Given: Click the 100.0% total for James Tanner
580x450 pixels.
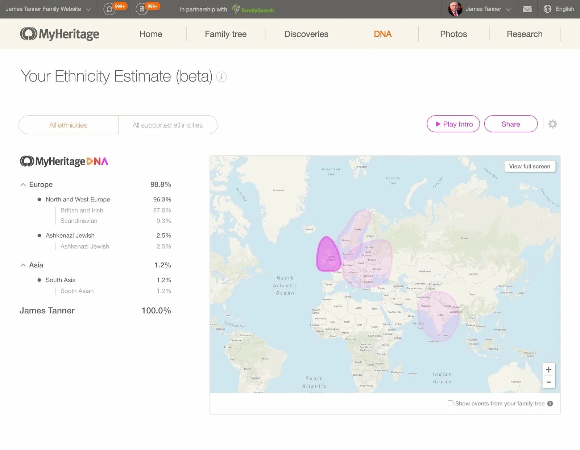Looking at the screenshot, I should 156,311.
